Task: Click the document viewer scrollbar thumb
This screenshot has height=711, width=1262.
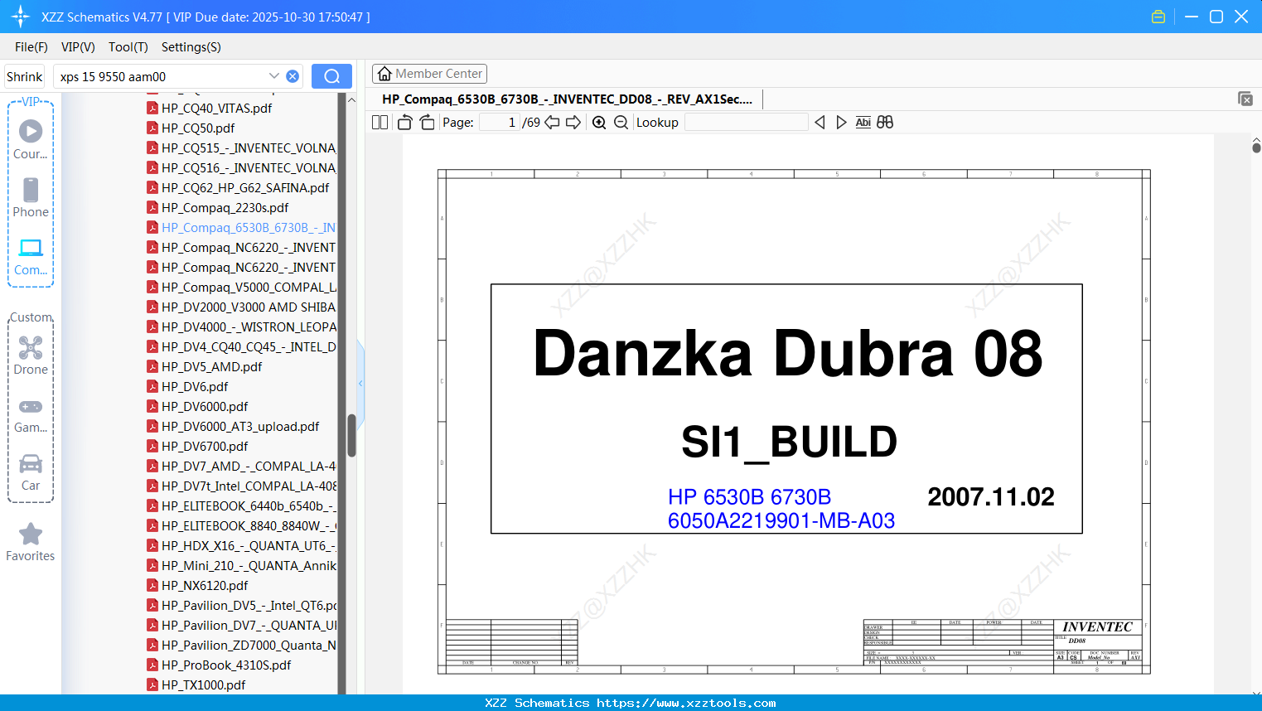Action: [x=1256, y=148]
